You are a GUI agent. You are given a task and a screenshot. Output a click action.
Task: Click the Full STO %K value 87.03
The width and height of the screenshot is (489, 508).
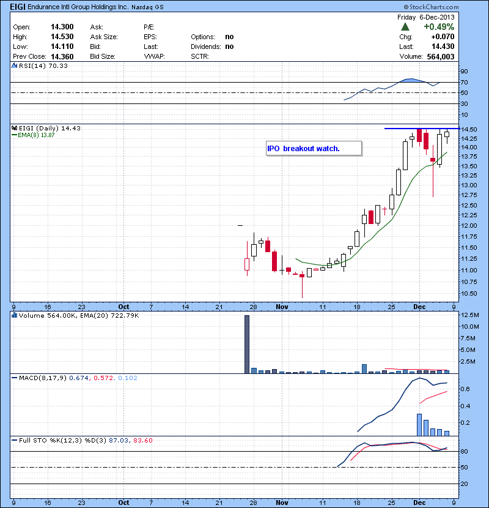pyautogui.click(x=118, y=440)
